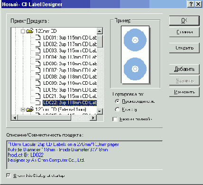Click the Открыть (Open) button
The height and width of the screenshot is (185, 203).
tap(184, 48)
